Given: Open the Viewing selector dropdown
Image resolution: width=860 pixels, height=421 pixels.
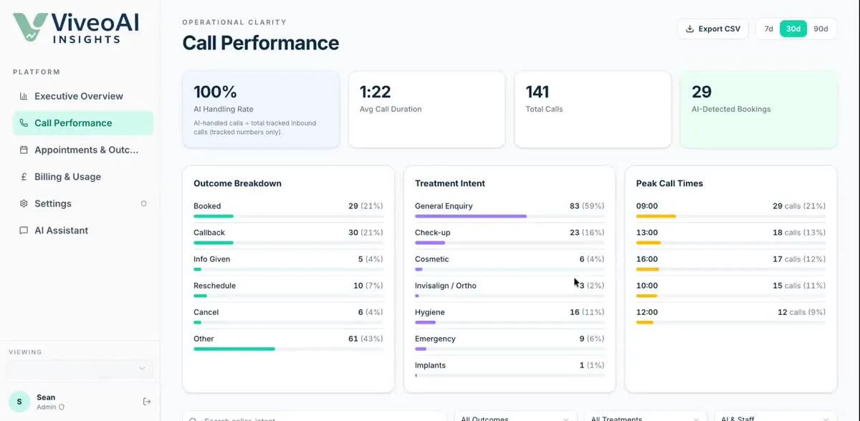Looking at the screenshot, I should [80, 369].
